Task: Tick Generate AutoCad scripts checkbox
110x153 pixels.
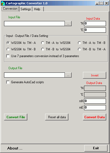Action: pos(8,82)
